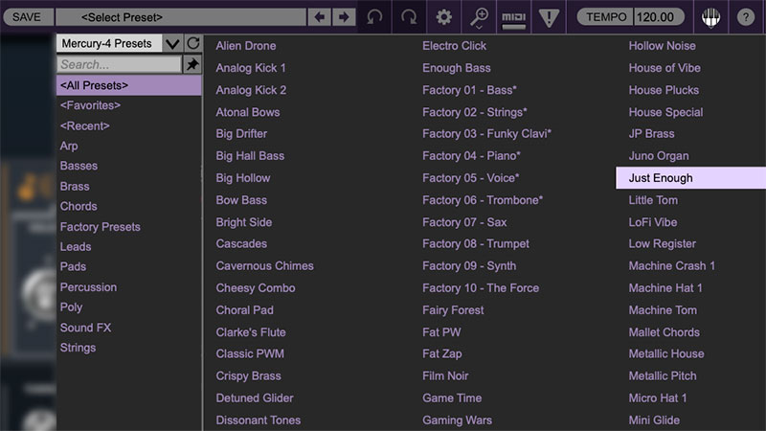Load the Machine Crash 1 preset
Image resolution: width=766 pixels, height=431 pixels.
tap(672, 266)
